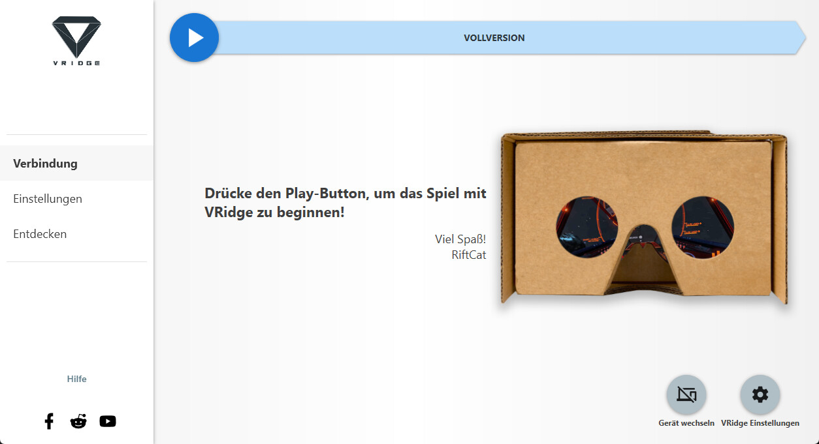Click the cardboard headset picture
This screenshot has width=819, height=444.
pos(644,218)
